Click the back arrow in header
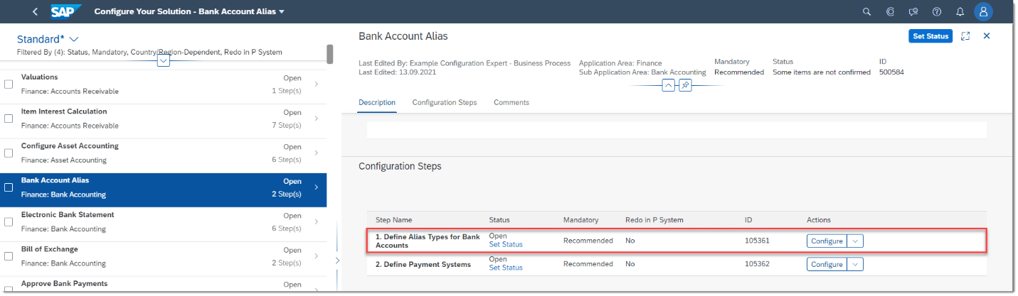The width and height of the screenshot is (1018, 296). point(35,11)
